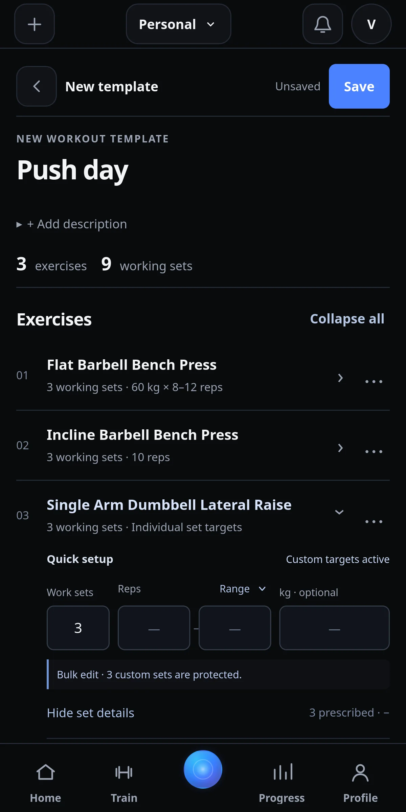Click the maximum reps input field
Viewport: 406px width, 812px height.
pyautogui.click(x=235, y=628)
